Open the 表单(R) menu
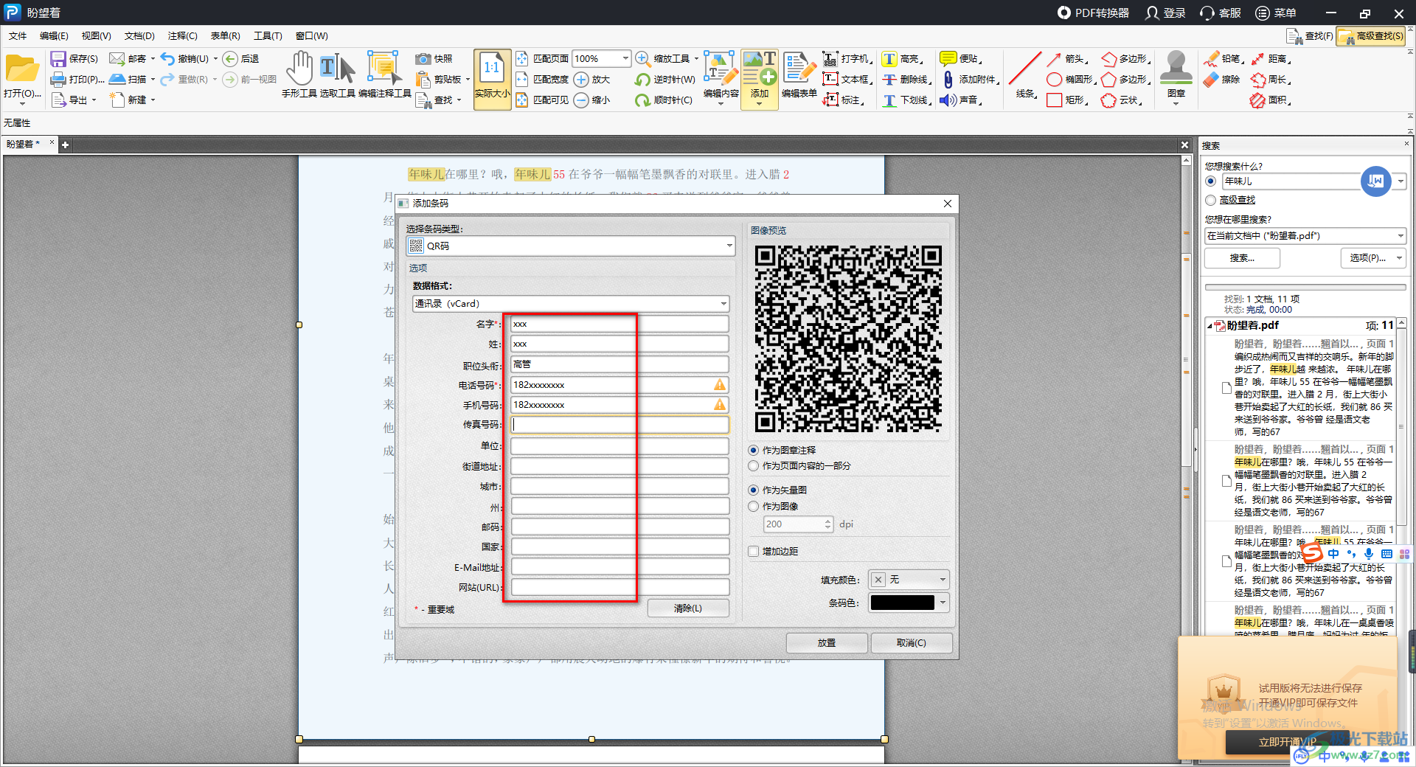Image resolution: width=1416 pixels, height=767 pixels. [225, 35]
